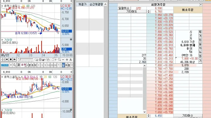Image resolution: width=211 pixels, height=118 pixels.
Task: Click the 'A' auto-fit text icon
Action: tap(71, 60)
